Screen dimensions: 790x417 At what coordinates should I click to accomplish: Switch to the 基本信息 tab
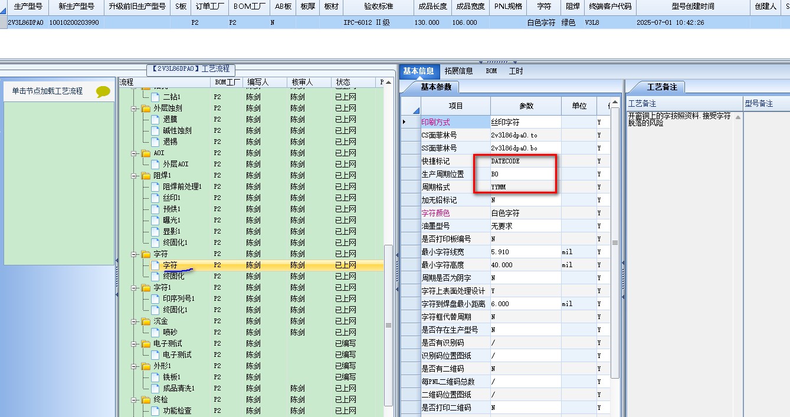pyautogui.click(x=418, y=71)
